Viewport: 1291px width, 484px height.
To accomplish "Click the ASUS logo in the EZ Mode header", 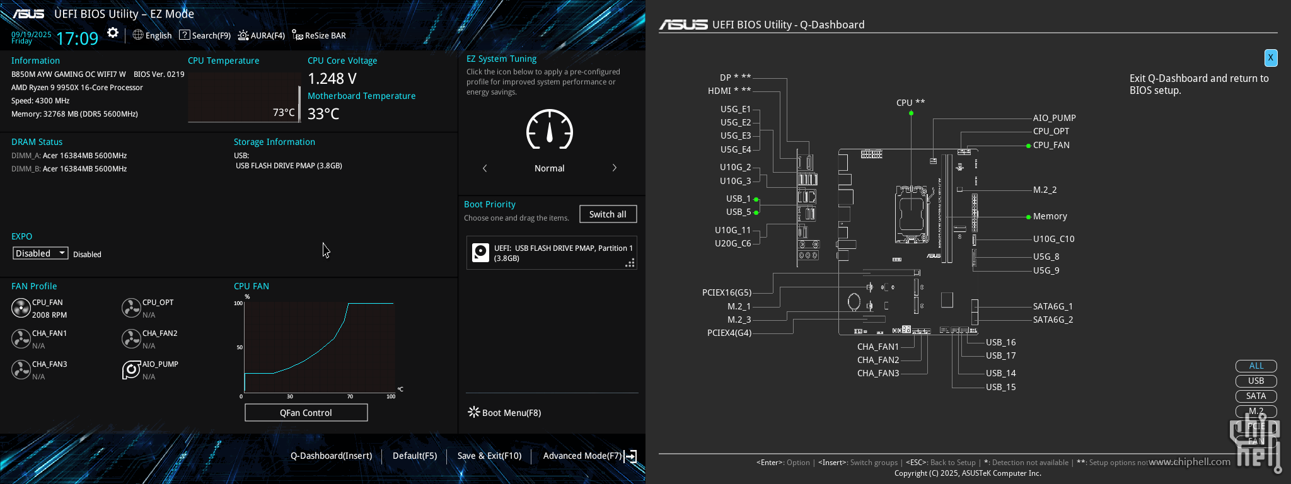I will click(x=29, y=14).
